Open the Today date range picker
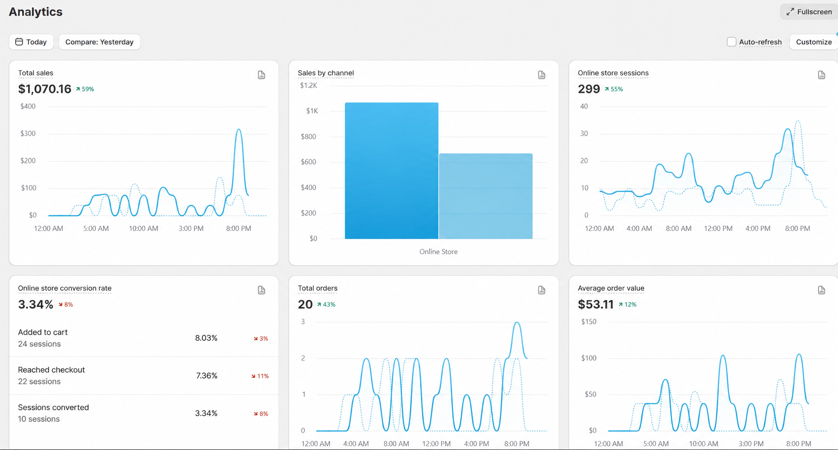Screen dimensions: 838x450 pyautogui.click(x=31, y=42)
